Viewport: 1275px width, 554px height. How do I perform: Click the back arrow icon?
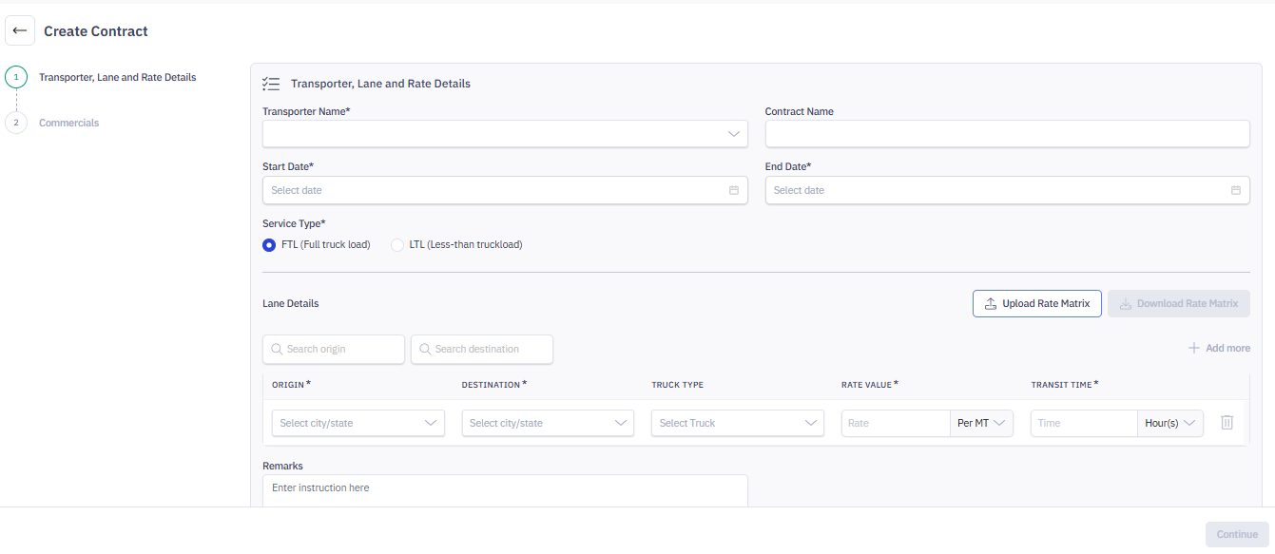pos(20,31)
